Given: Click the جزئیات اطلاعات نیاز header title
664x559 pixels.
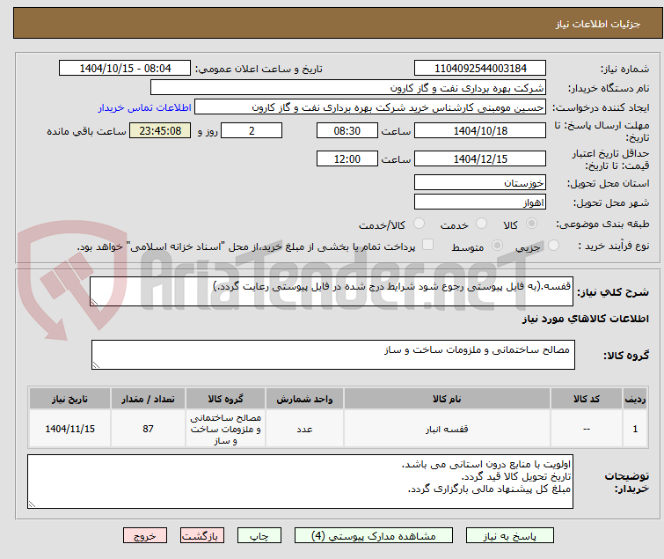Looking at the screenshot, I should pos(598,24).
